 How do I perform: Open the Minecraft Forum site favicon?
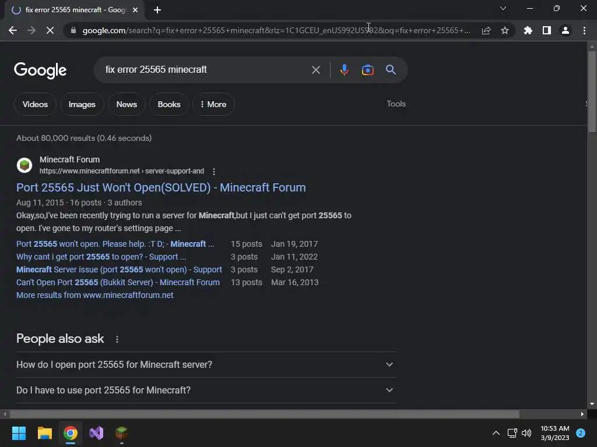tap(24, 165)
